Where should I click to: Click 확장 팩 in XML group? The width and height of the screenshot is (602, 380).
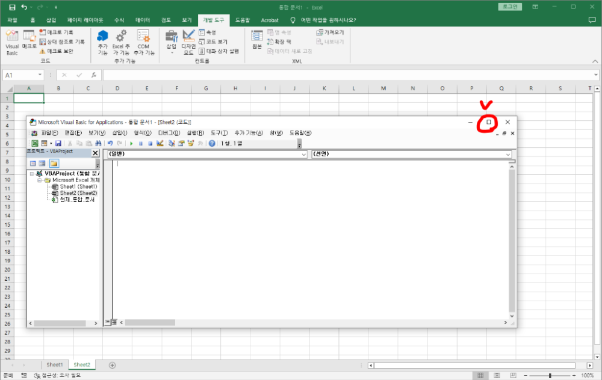click(x=279, y=41)
